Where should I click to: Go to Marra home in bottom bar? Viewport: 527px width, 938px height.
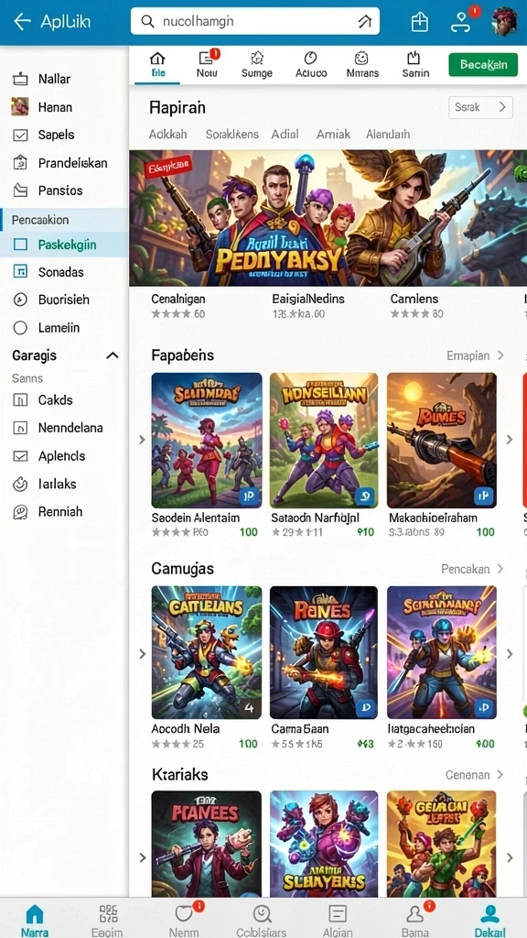(x=35, y=919)
